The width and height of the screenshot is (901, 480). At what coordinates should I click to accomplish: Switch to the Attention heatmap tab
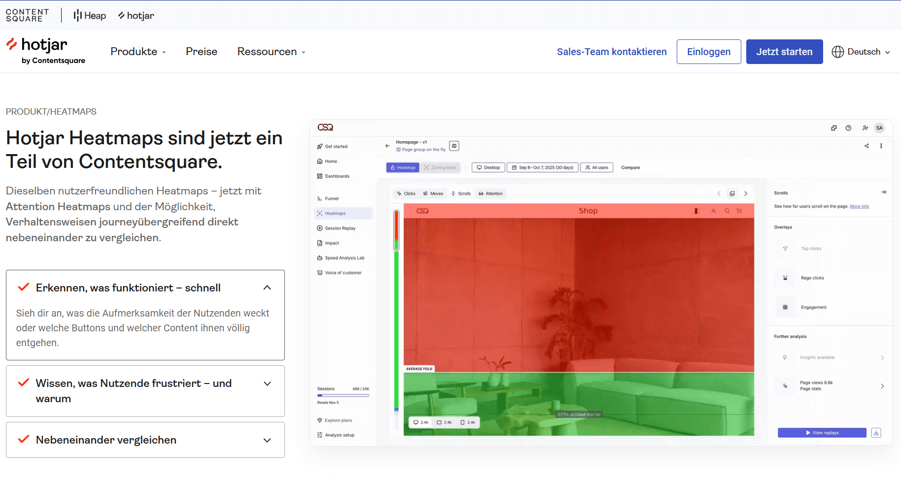(490, 193)
